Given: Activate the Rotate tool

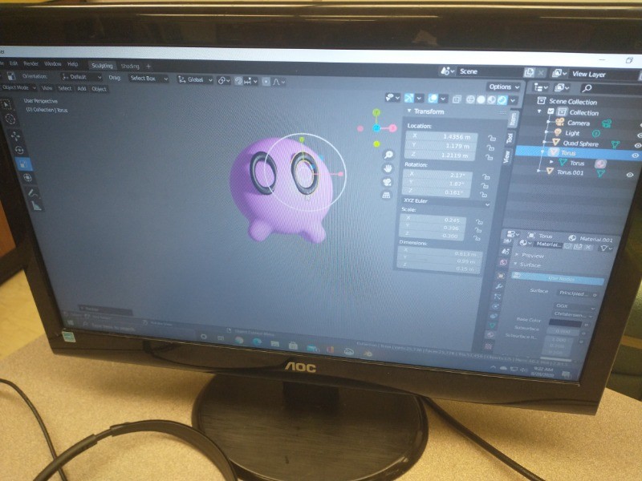Looking at the screenshot, I should pos(19,150).
